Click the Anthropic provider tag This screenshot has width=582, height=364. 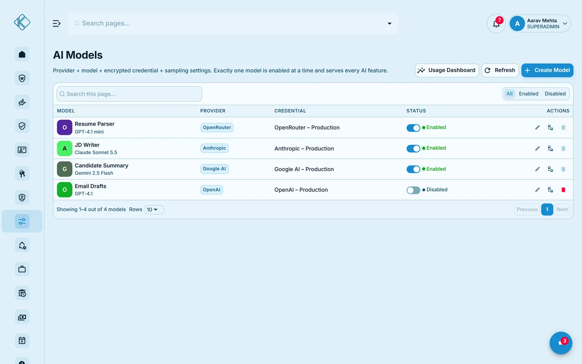tap(215, 148)
